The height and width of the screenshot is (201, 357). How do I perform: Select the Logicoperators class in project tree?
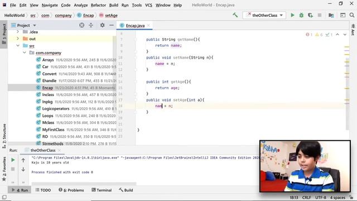[56, 109]
